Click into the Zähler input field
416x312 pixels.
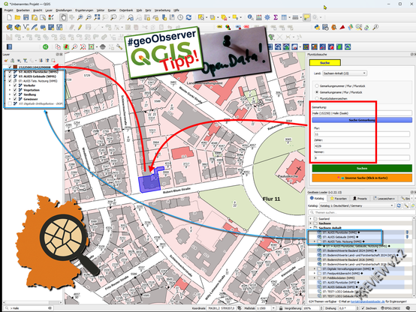(x=362, y=146)
